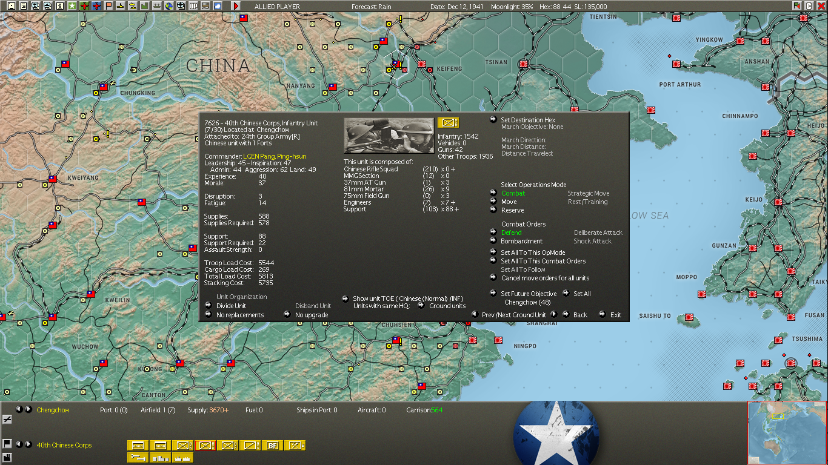The width and height of the screenshot is (828, 465).
Task: Select the red-outlined infantry unit icon
Action: (205, 446)
